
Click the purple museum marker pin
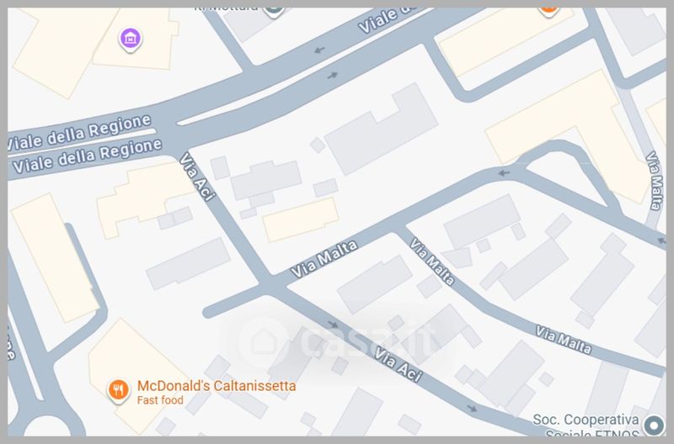click(131, 40)
